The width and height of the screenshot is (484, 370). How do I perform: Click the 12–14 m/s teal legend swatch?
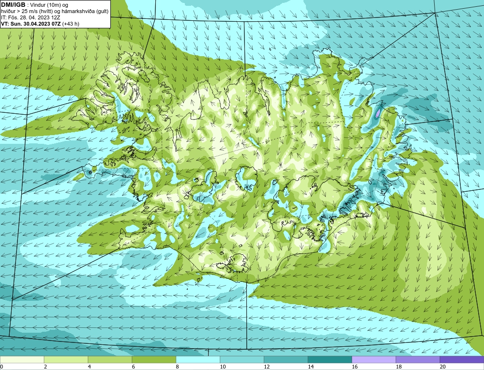point(286,359)
